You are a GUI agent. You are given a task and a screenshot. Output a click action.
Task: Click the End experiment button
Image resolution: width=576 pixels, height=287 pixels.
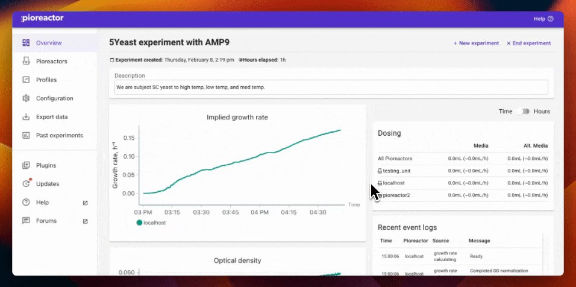pos(528,43)
